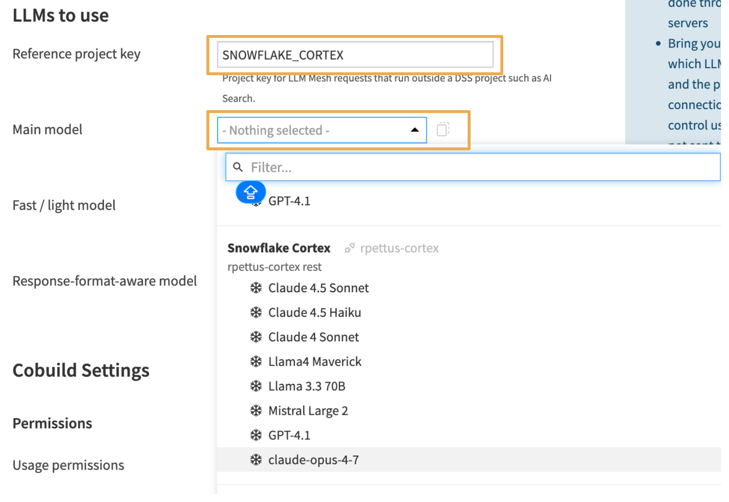Choose Llama 3.3 70B entry

(469, 386)
